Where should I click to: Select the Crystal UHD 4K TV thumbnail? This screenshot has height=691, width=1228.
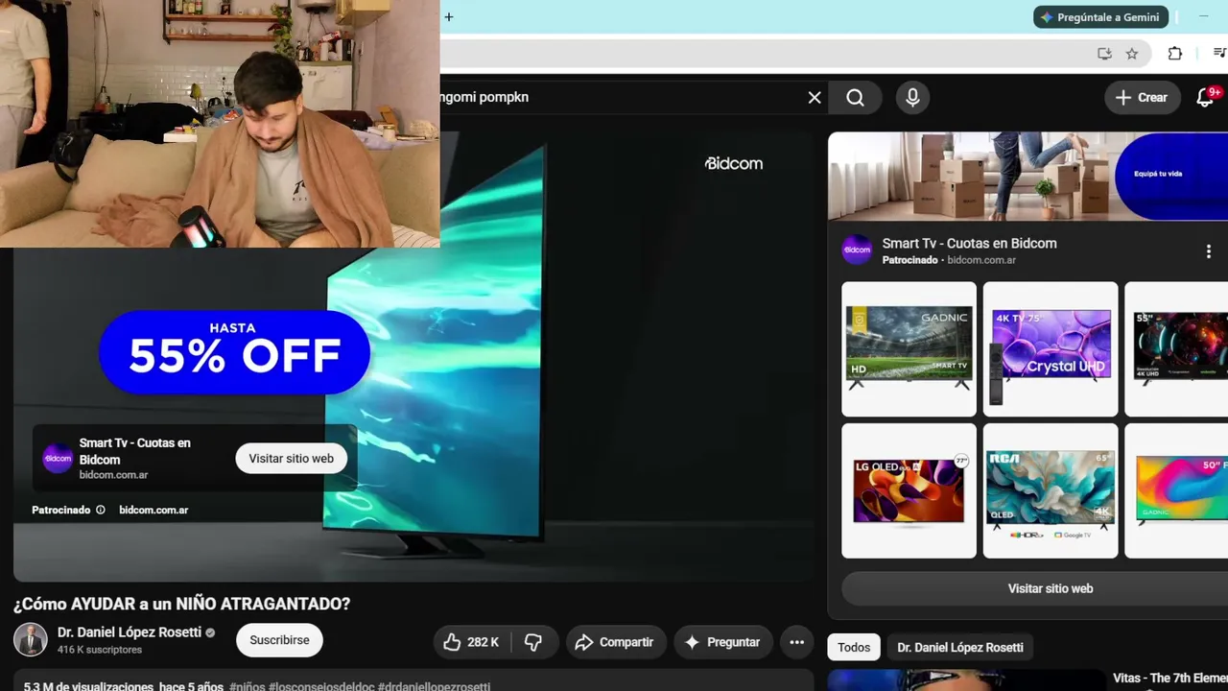[x=1051, y=349]
